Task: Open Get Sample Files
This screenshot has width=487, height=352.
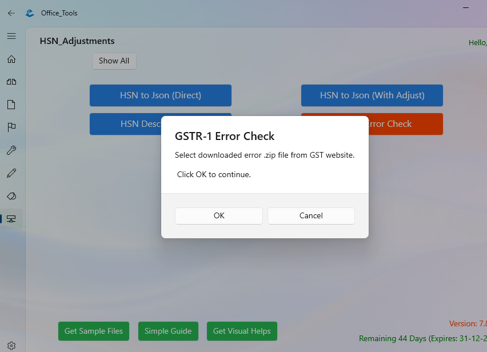Action: 93,331
